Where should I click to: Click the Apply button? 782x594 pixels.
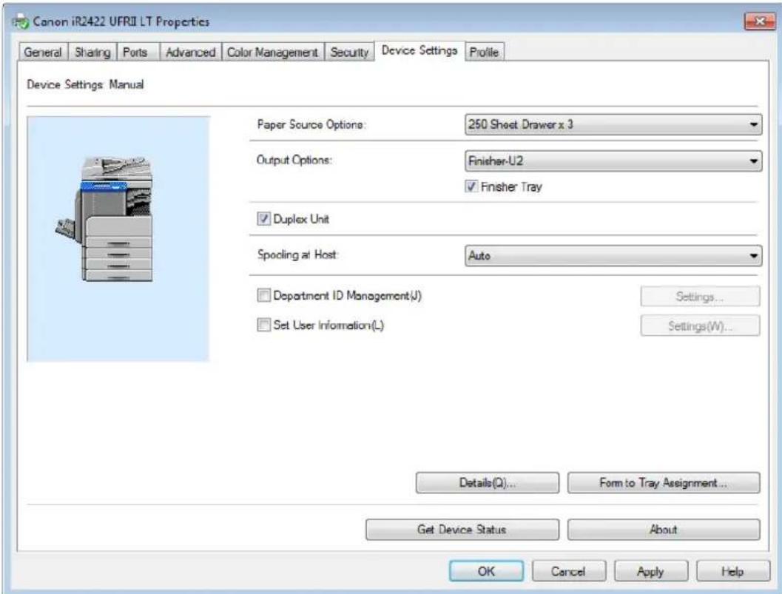click(x=651, y=571)
